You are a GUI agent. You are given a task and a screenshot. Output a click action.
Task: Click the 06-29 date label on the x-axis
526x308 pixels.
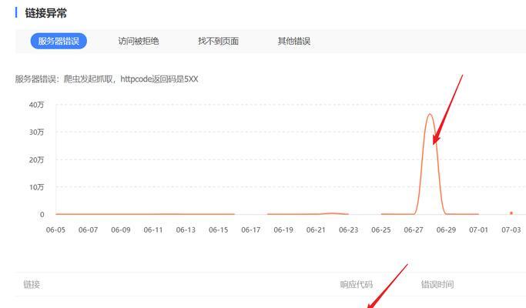point(446,229)
